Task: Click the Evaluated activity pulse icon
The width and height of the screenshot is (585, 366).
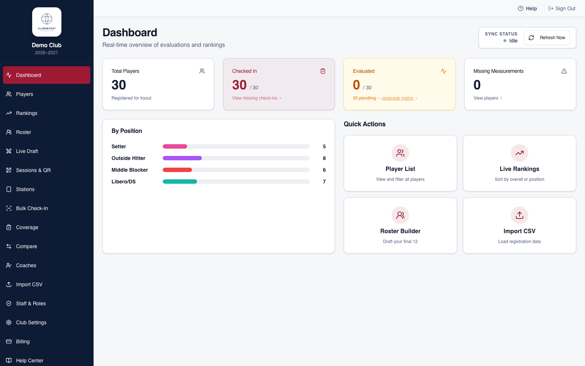Action: (x=444, y=71)
